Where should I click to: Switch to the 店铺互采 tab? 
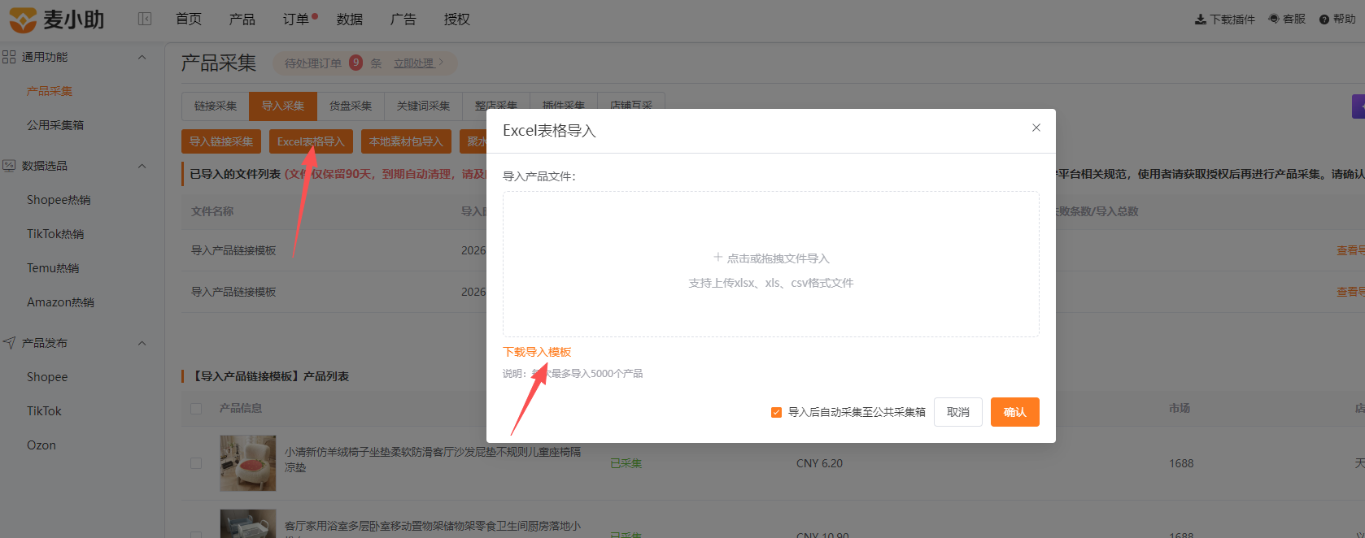coord(631,106)
